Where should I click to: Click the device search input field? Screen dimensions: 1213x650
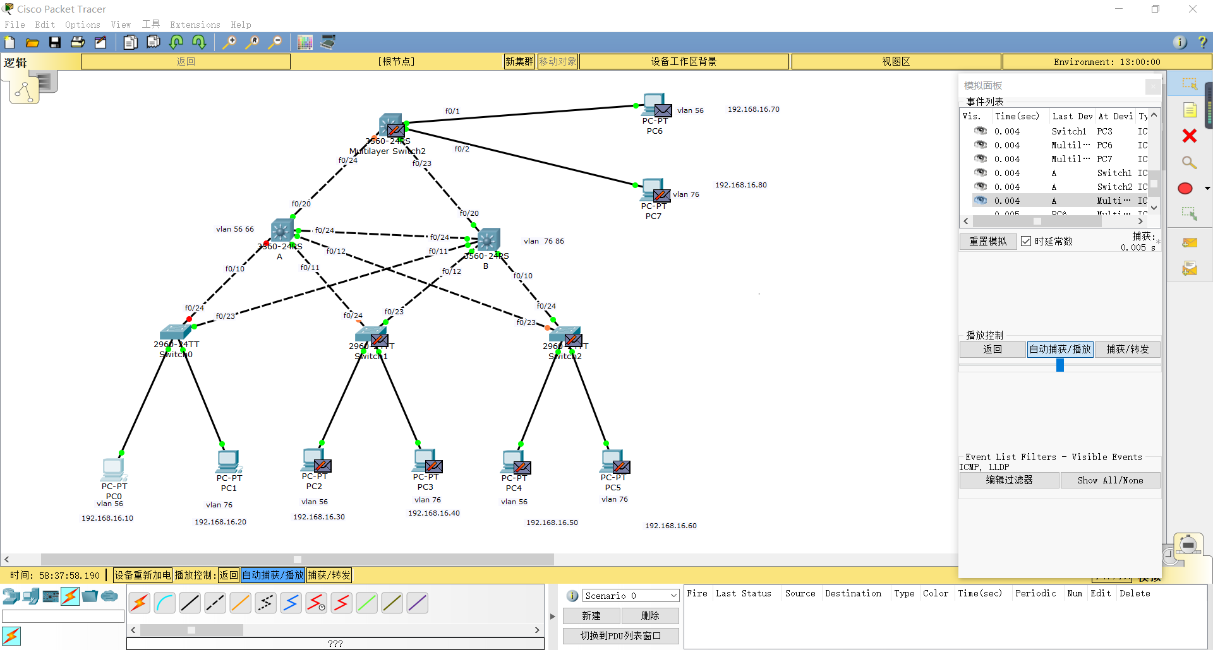point(63,617)
